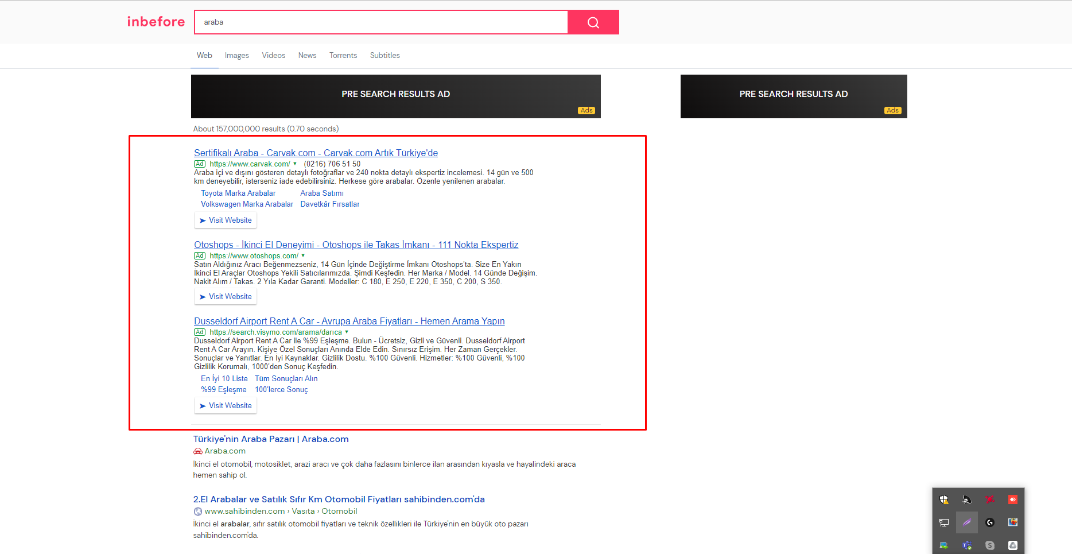Click the laptop with green arrows tray icon
The height and width of the screenshot is (554, 1072).
(944, 545)
